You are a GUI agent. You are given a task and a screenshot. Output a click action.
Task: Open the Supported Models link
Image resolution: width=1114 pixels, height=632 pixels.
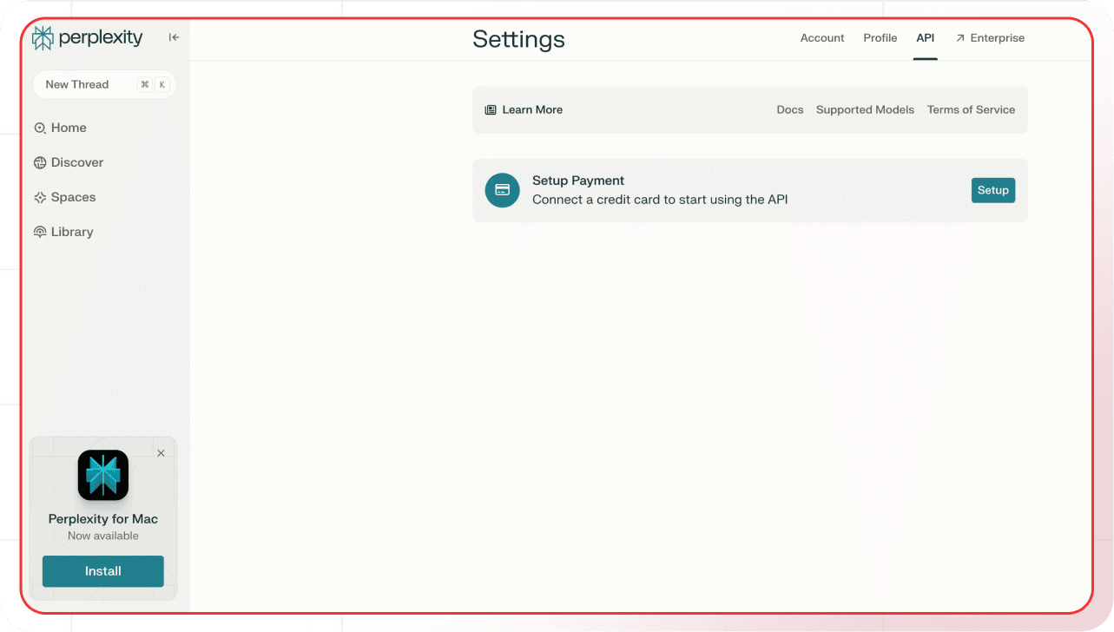click(x=865, y=110)
